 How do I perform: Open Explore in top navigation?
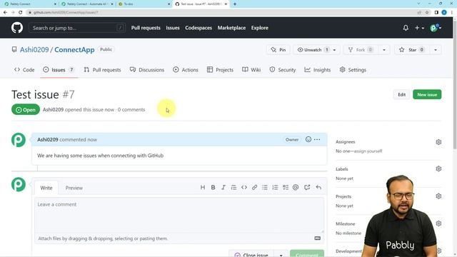(x=260, y=28)
